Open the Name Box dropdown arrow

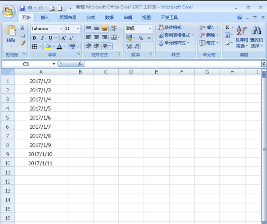[54, 64]
